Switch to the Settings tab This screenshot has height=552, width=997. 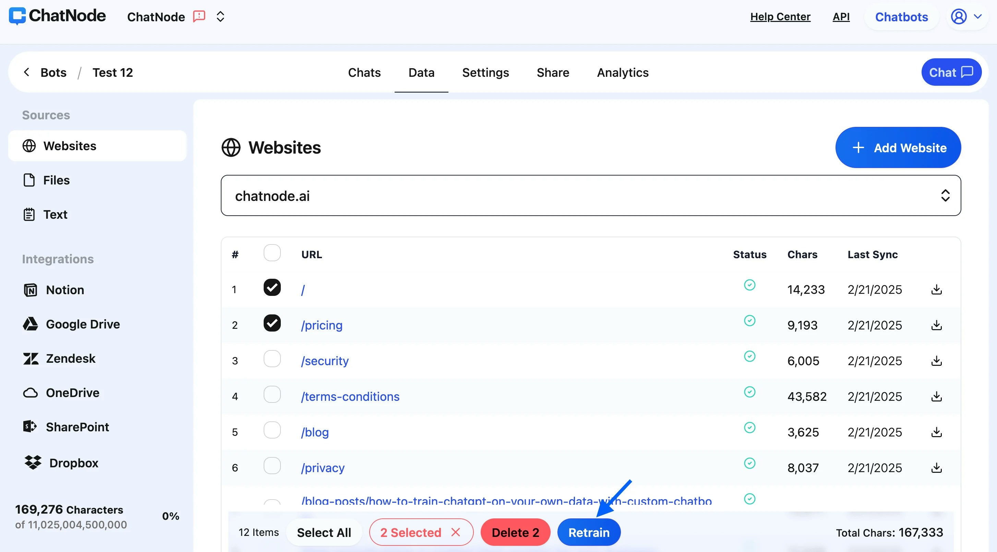[485, 72]
